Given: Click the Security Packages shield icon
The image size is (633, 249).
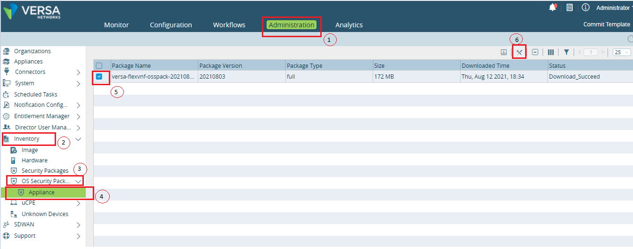Looking at the screenshot, I should point(14,171).
